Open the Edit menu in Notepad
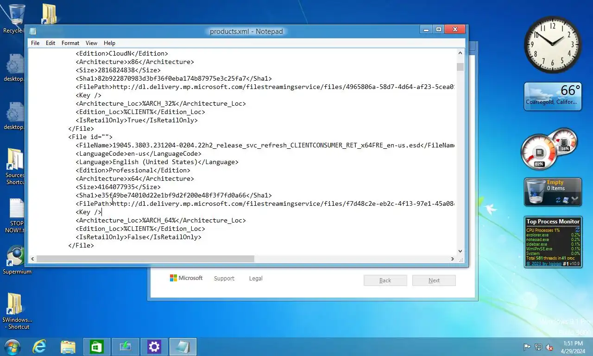This screenshot has width=593, height=356. [50, 43]
